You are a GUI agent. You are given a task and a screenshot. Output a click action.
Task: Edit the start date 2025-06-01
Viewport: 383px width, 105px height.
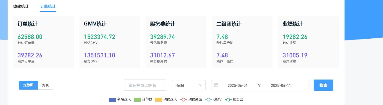pos(238,85)
